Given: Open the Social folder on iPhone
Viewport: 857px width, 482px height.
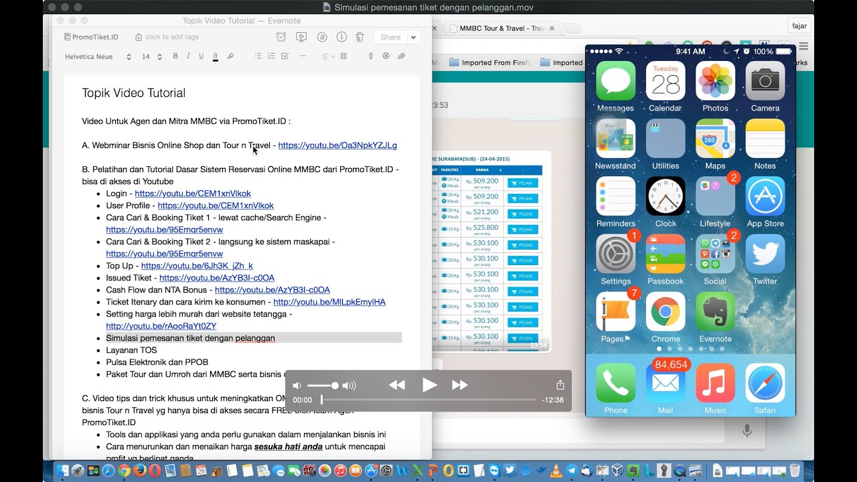Looking at the screenshot, I should 715,254.
